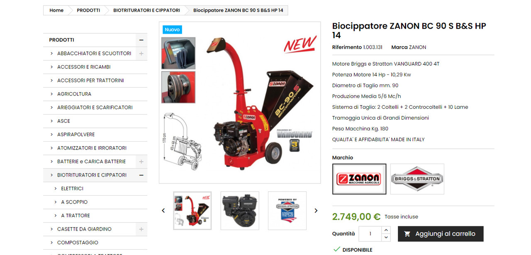Image resolution: width=531 pixels, height=255 pixels.
Task: Click the previous thumbnails arrow
Action: click(x=163, y=211)
